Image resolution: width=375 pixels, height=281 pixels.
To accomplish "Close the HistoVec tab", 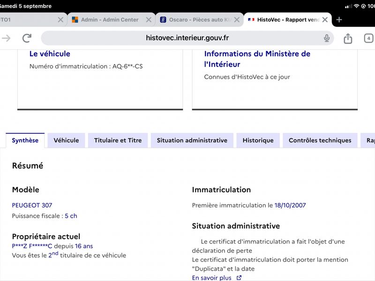I will [x=325, y=20].
